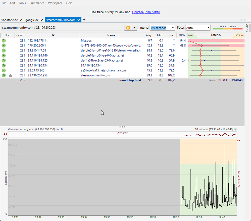The width and height of the screenshot is (251, 221).
Task: Click the hop 2 green circle icon
Action: coord(4,45)
